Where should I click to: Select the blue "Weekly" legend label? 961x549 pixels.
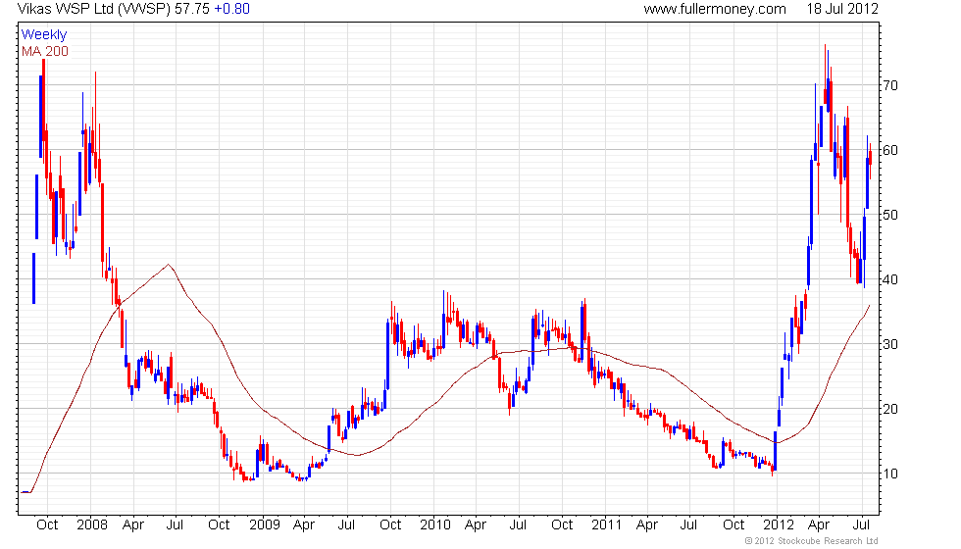pyautogui.click(x=43, y=35)
